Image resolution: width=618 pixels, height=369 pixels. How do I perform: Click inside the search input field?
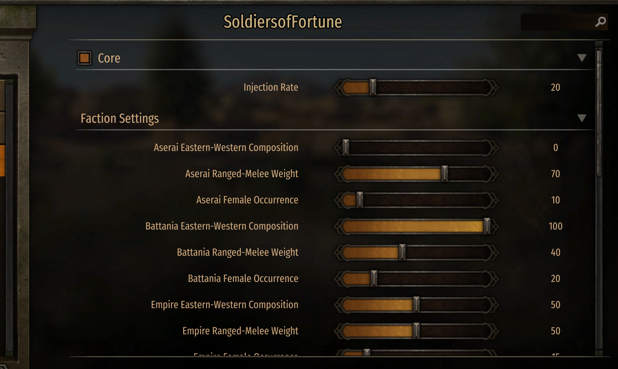click(557, 22)
